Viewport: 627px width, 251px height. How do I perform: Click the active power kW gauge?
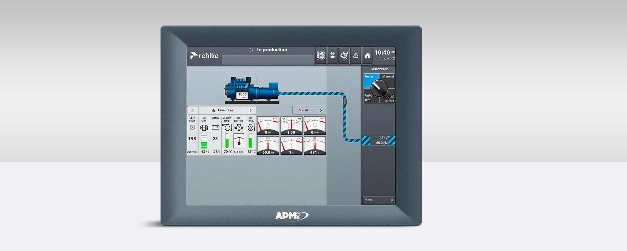point(268,126)
